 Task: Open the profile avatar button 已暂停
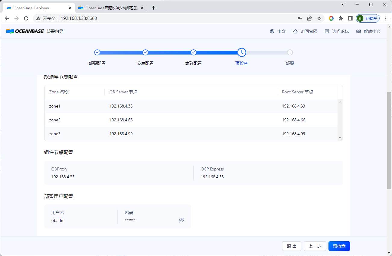[x=368, y=18]
